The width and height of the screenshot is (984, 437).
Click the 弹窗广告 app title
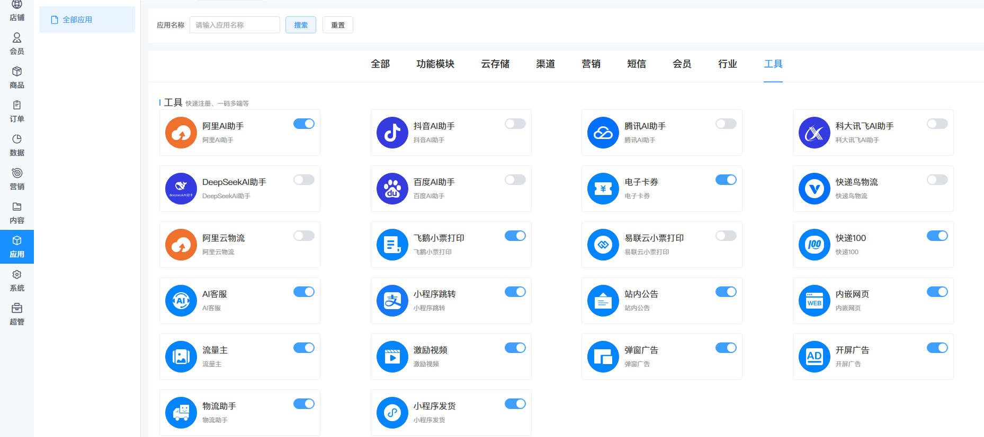(x=641, y=350)
